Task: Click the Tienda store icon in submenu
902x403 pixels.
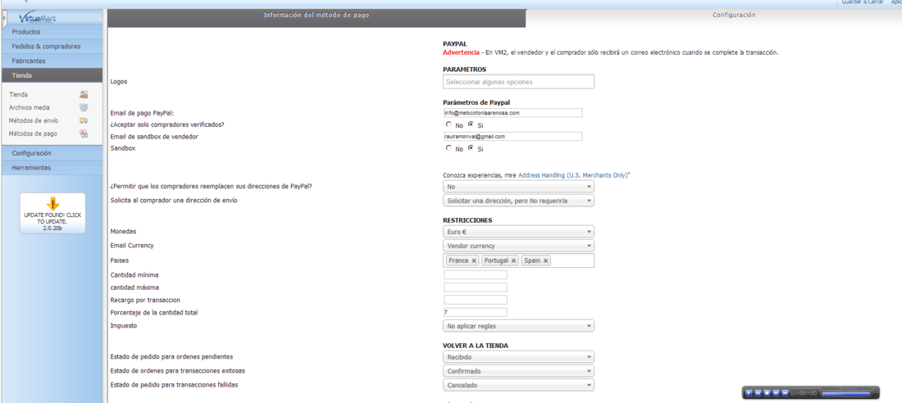Action: (x=84, y=94)
